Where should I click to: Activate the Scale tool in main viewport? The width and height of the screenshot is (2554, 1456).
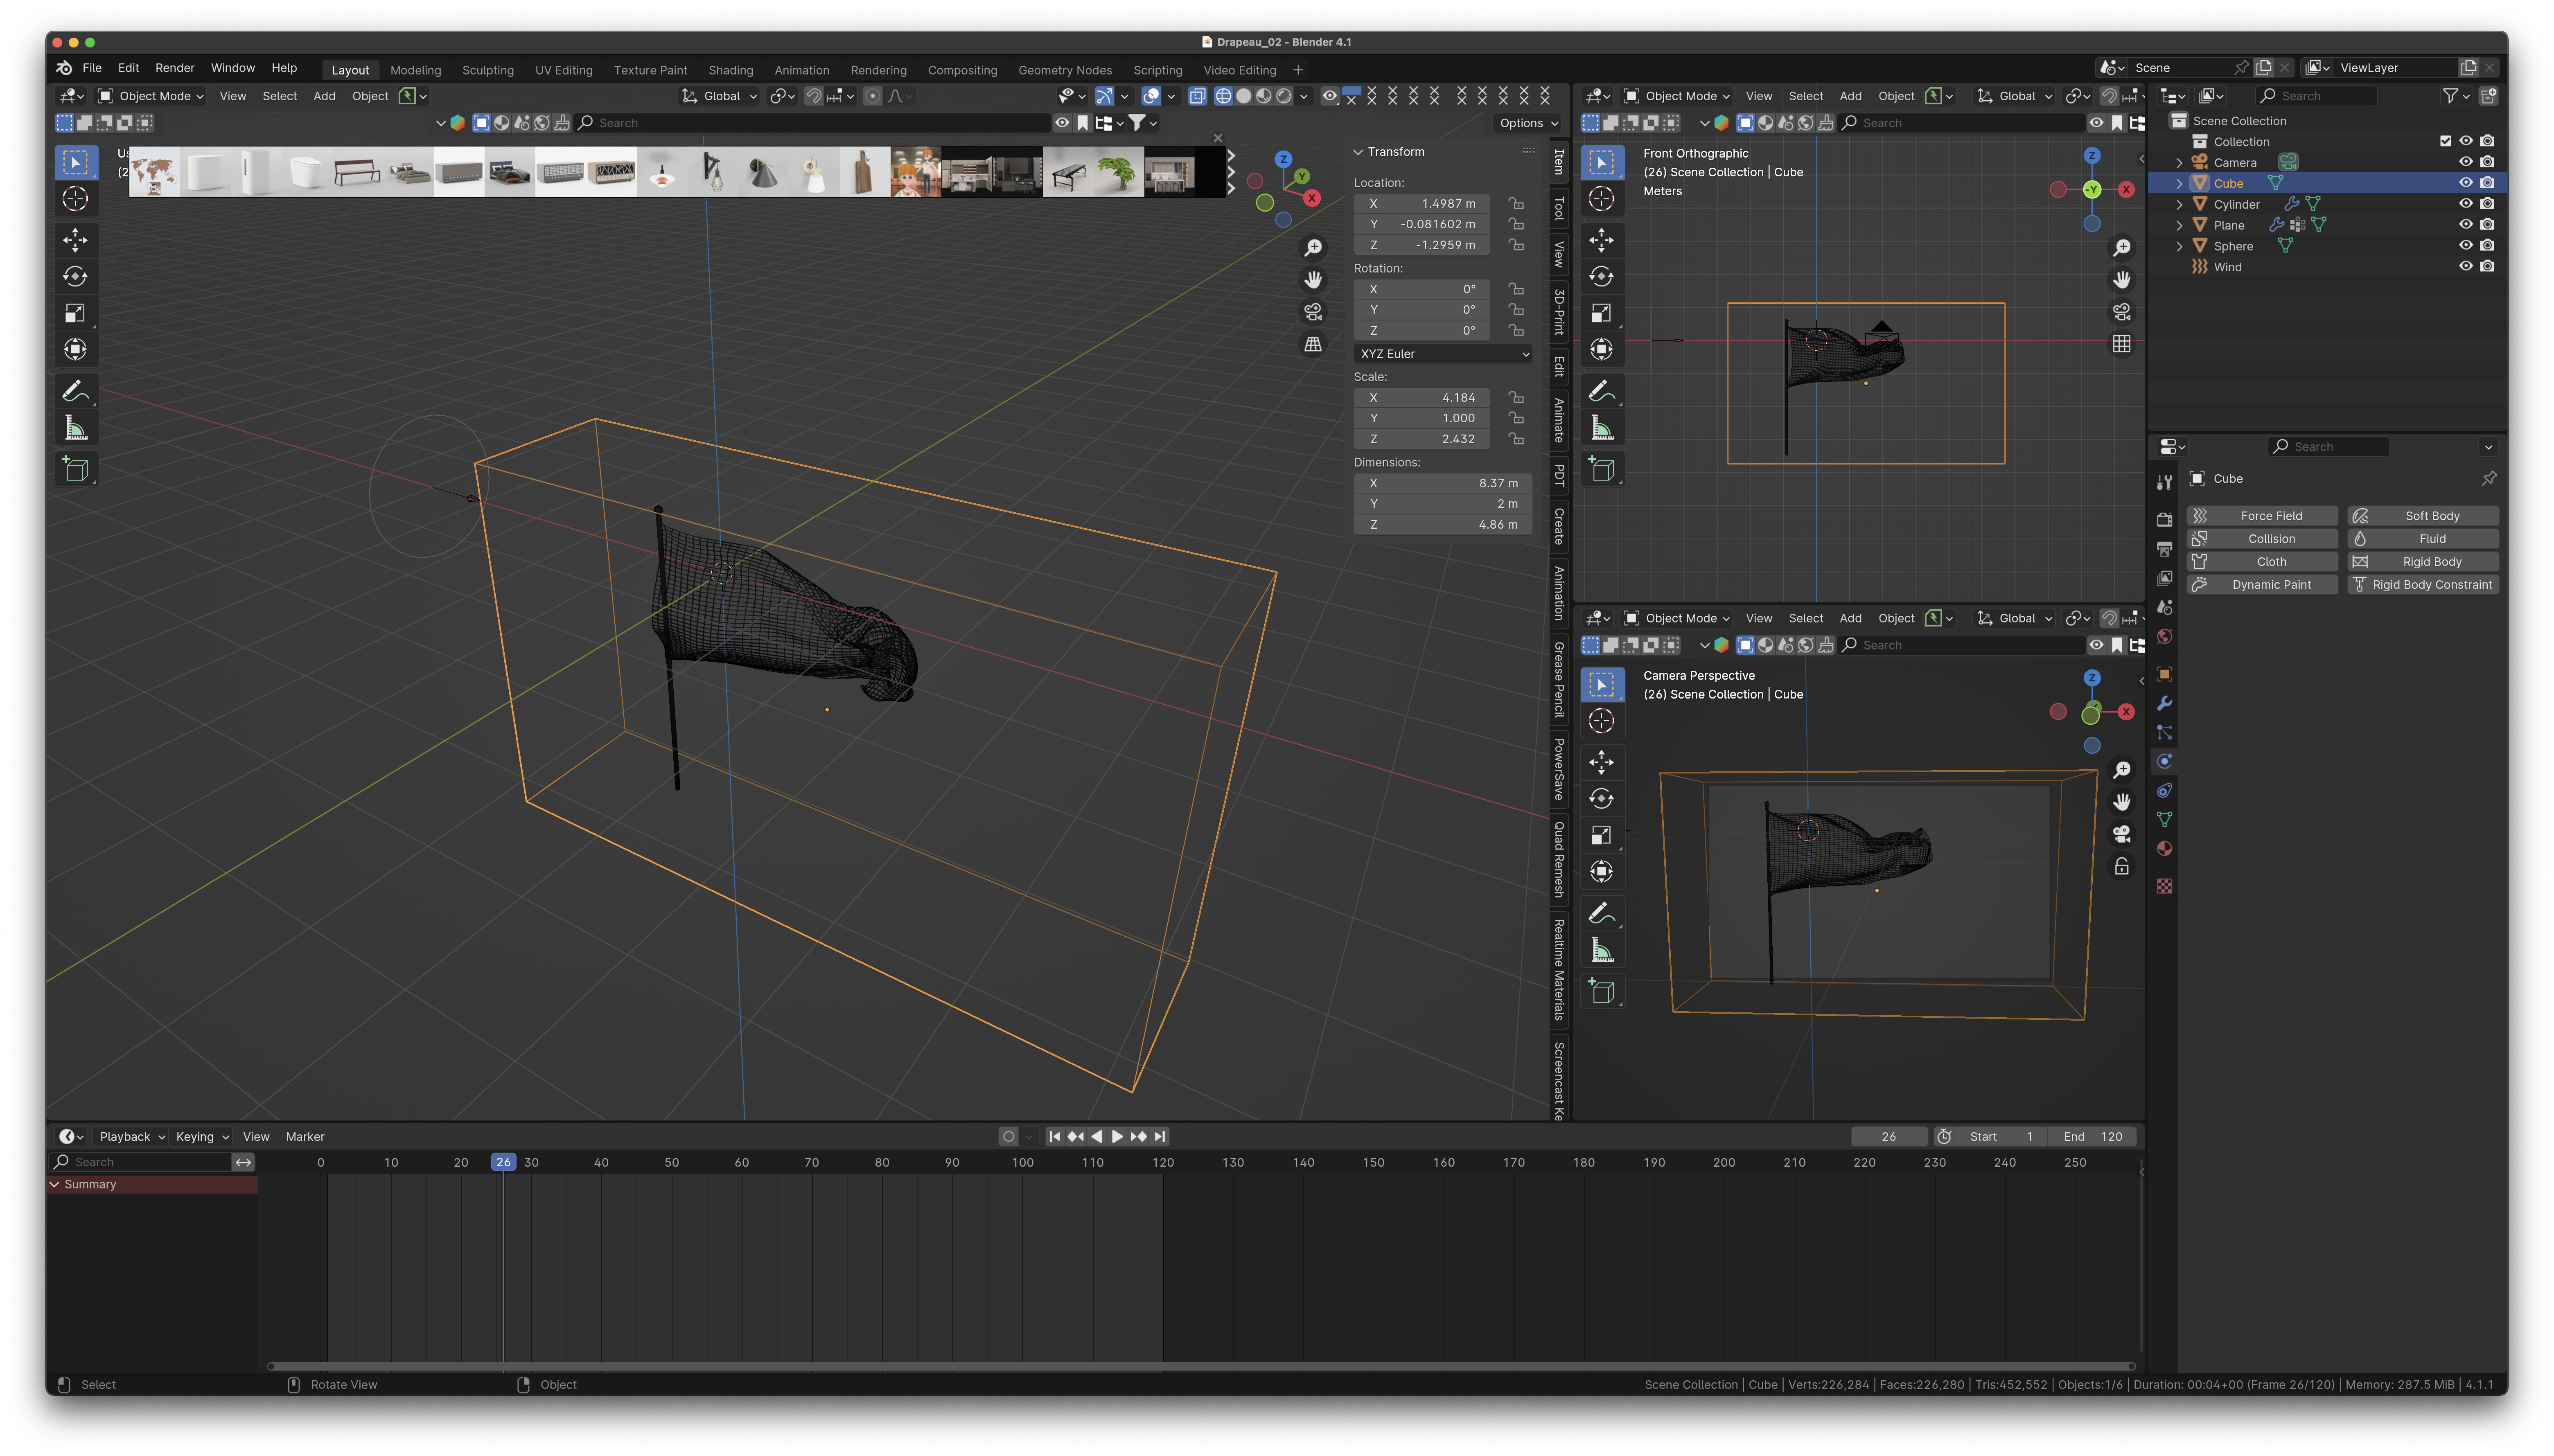pos(75,313)
